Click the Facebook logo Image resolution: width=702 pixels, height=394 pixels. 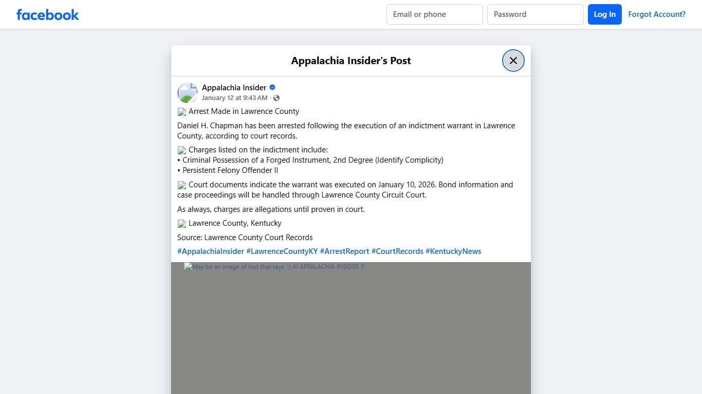click(47, 15)
